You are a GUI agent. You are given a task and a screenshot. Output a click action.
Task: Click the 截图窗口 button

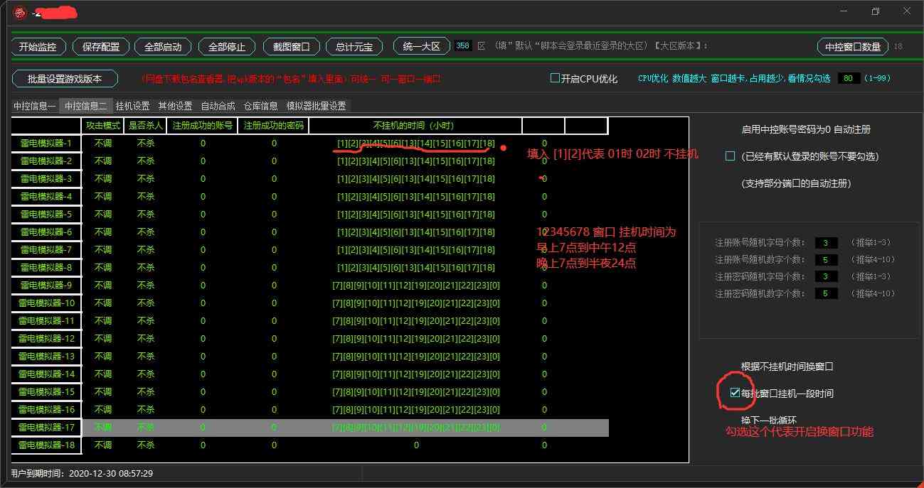[291, 47]
